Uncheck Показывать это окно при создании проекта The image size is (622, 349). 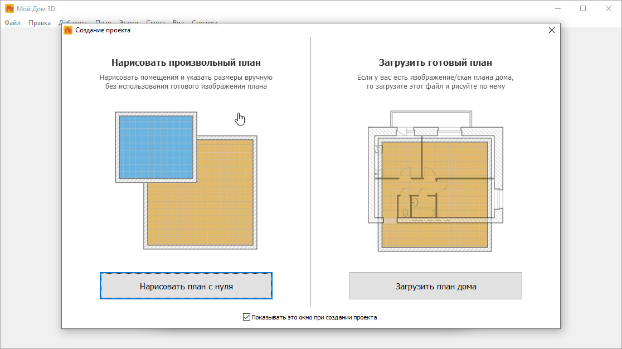tap(247, 317)
